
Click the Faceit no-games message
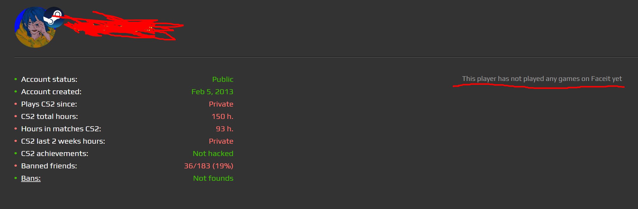tap(542, 79)
